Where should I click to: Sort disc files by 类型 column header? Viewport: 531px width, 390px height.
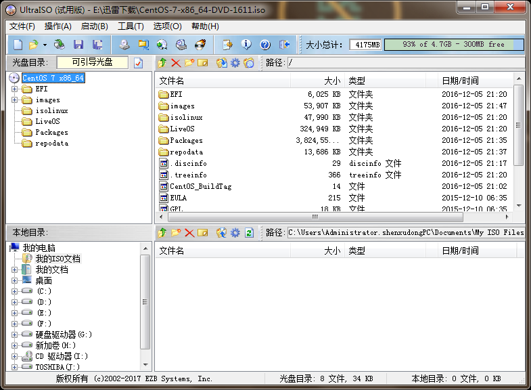pos(385,81)
